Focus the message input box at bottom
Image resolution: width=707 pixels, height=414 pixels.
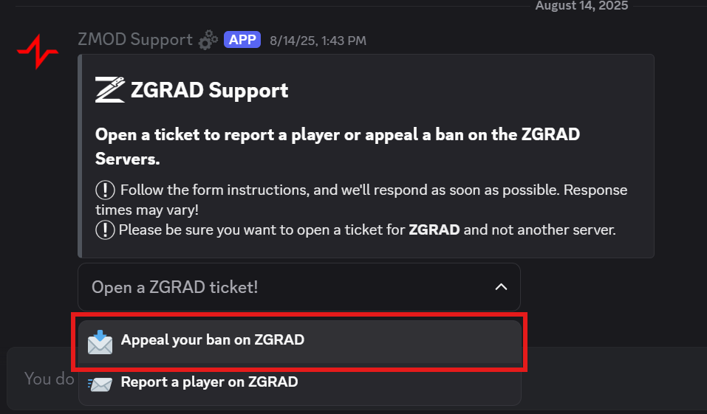(x=44, y=379)
